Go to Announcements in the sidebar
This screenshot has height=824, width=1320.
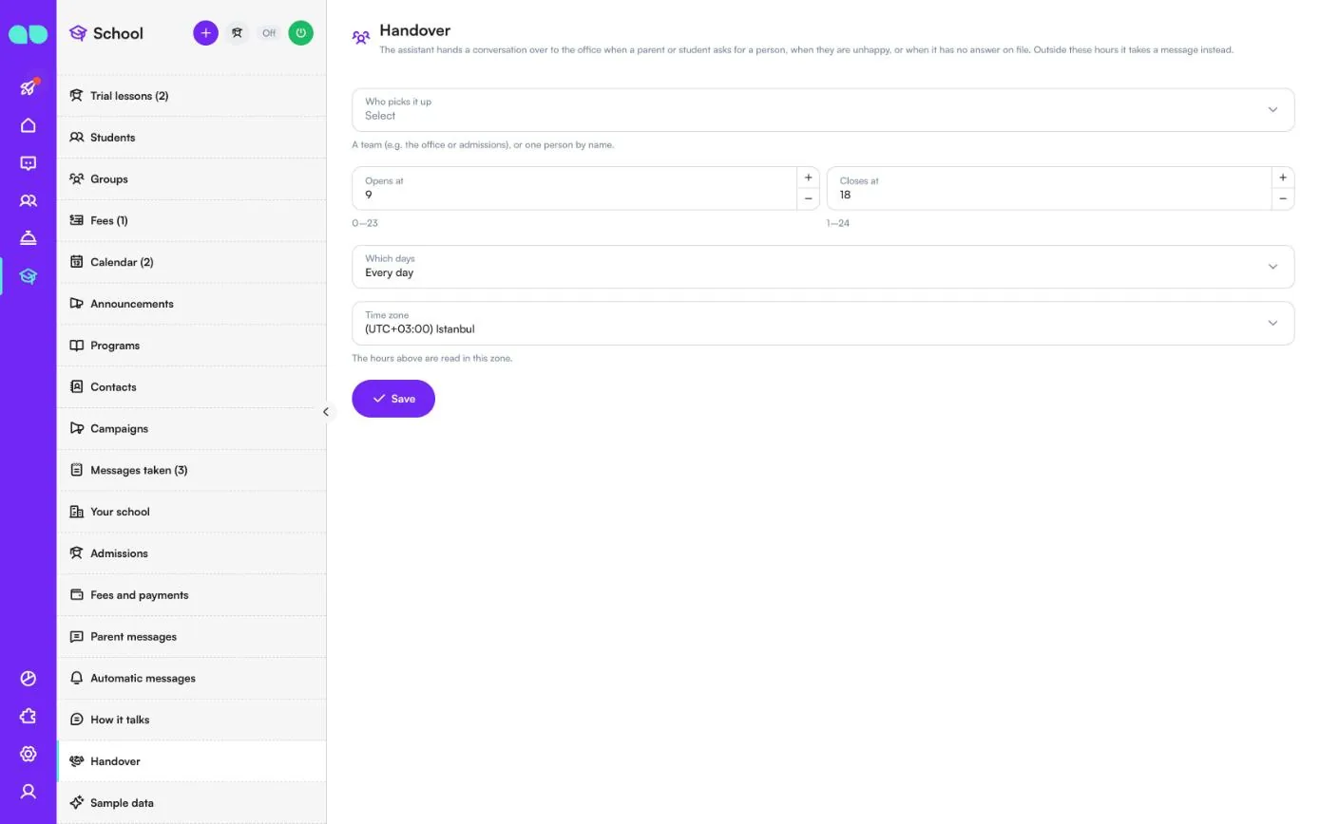pyautogui.click(x=192, y=304)
